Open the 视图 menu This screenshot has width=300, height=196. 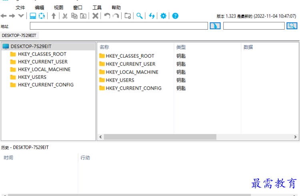point(58,8)
